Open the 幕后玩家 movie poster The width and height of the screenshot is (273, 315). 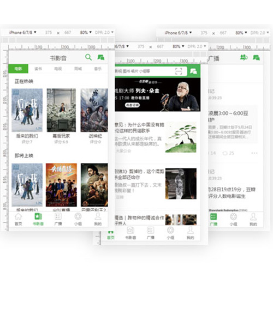pos(61,110)
